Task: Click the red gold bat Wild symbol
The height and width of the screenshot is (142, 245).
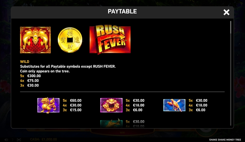Action: (x=35, y=40)
